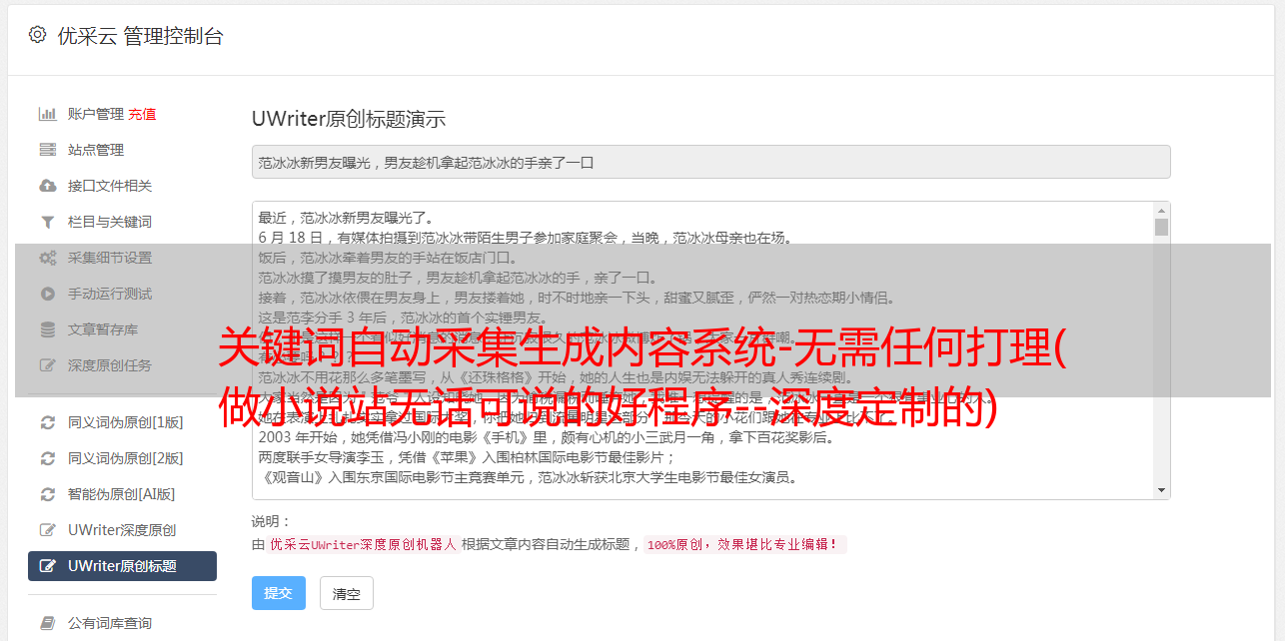Click the textarea scrollbar down arrow
The width and height of the screenshot is (1285, 641).
[x=1161, y=489]
